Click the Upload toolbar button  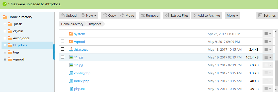point(69,15)
